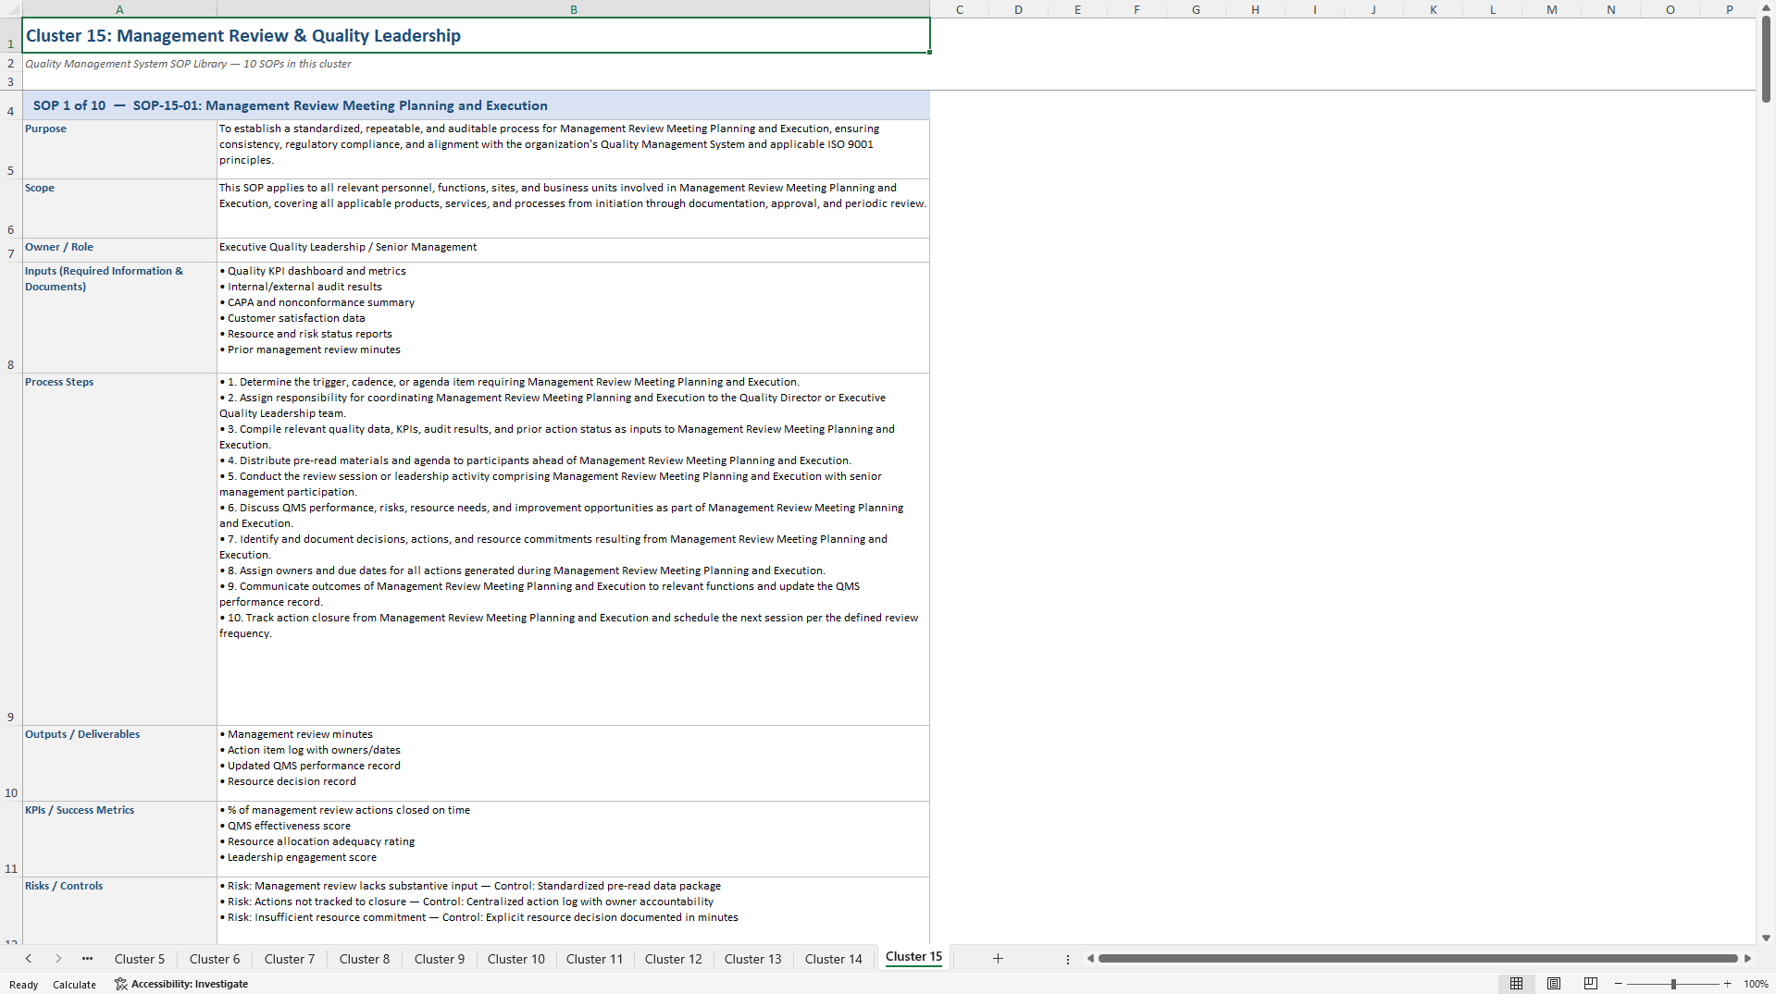Open the Cluster 9 sheet

[440, 959]
